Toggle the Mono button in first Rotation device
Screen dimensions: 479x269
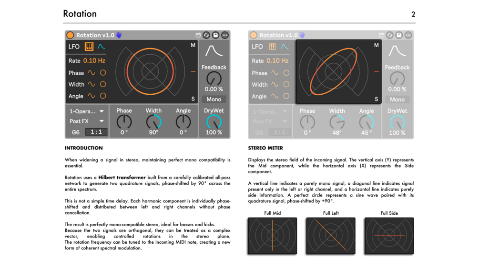coord(214,99)
